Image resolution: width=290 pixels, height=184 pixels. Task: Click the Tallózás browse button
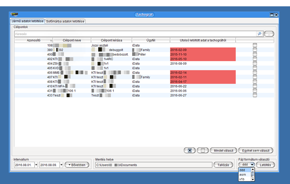tap(223, 165)
